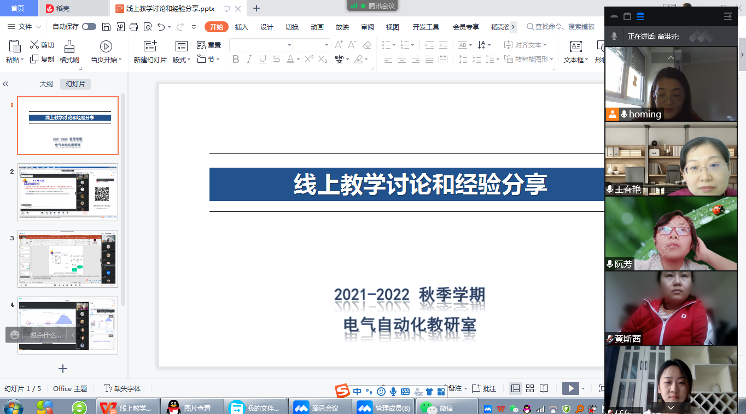
Task: Open 腾讯会议 in Windows taskbar
Action: pos(321,407)
